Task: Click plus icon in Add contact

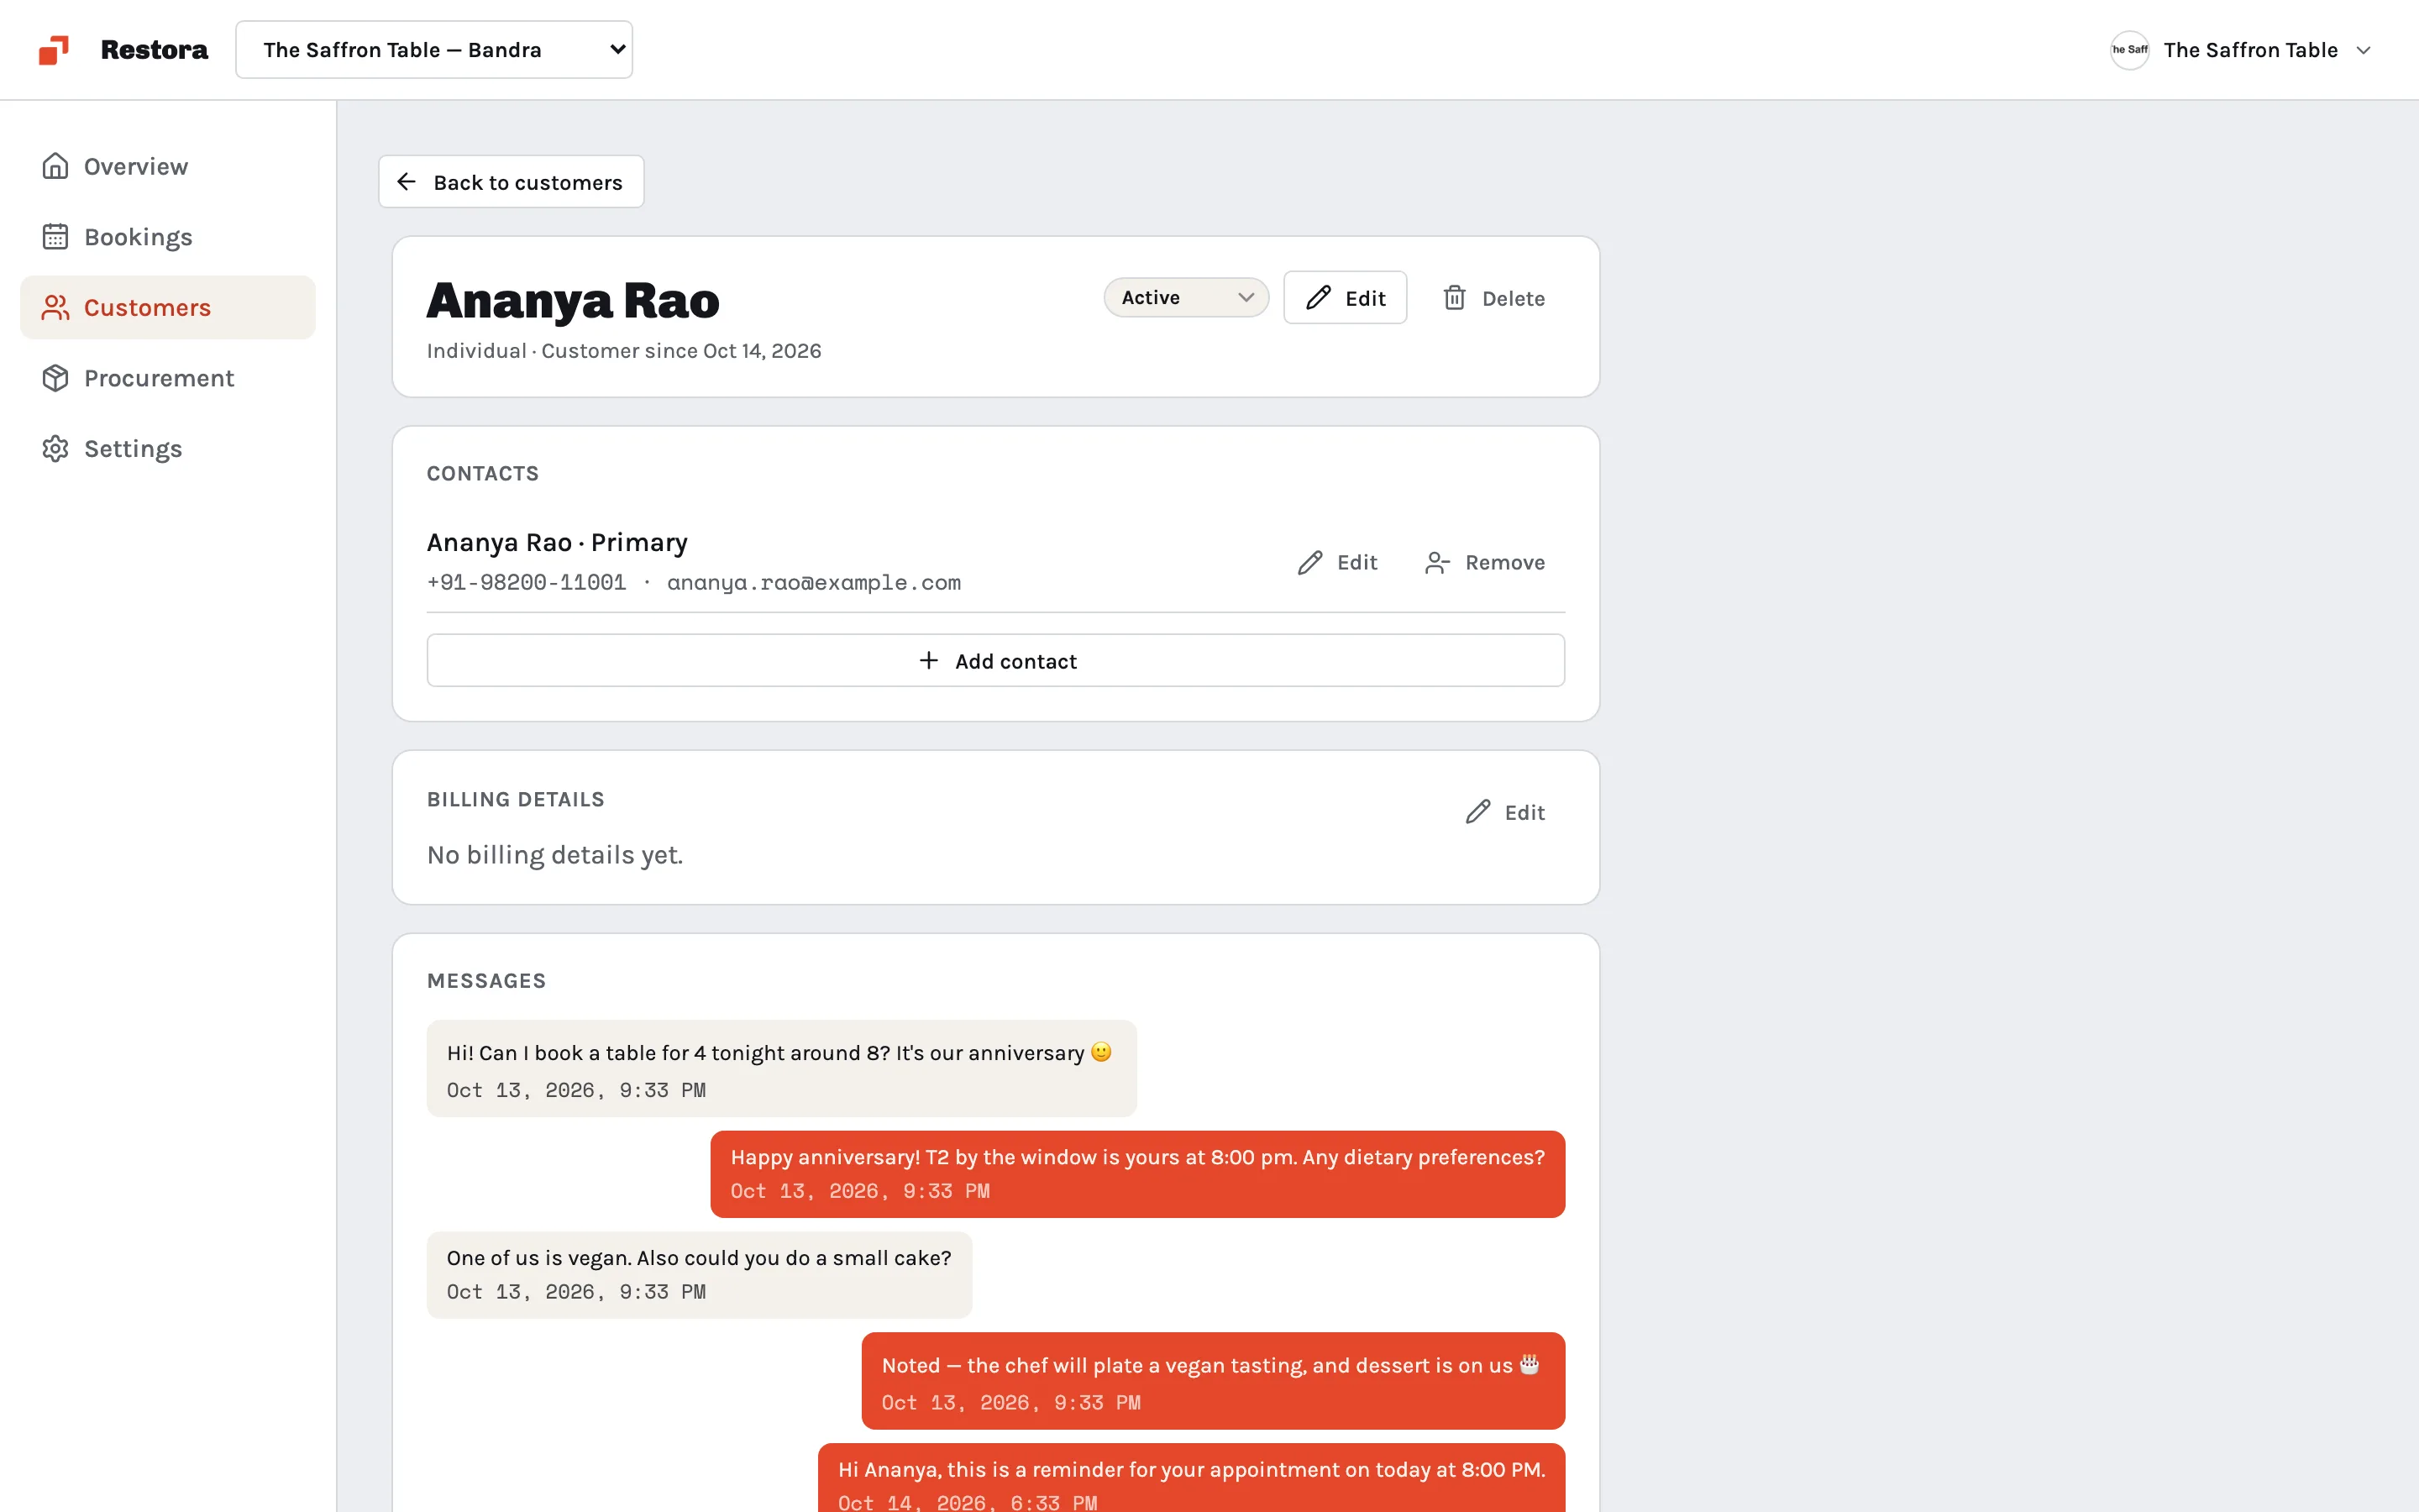Action: 929,661
